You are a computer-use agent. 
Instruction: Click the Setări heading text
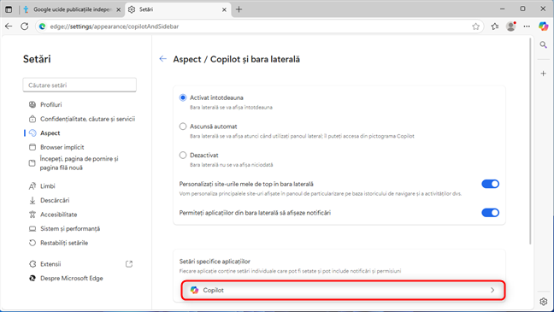click(x=37, y=59)
